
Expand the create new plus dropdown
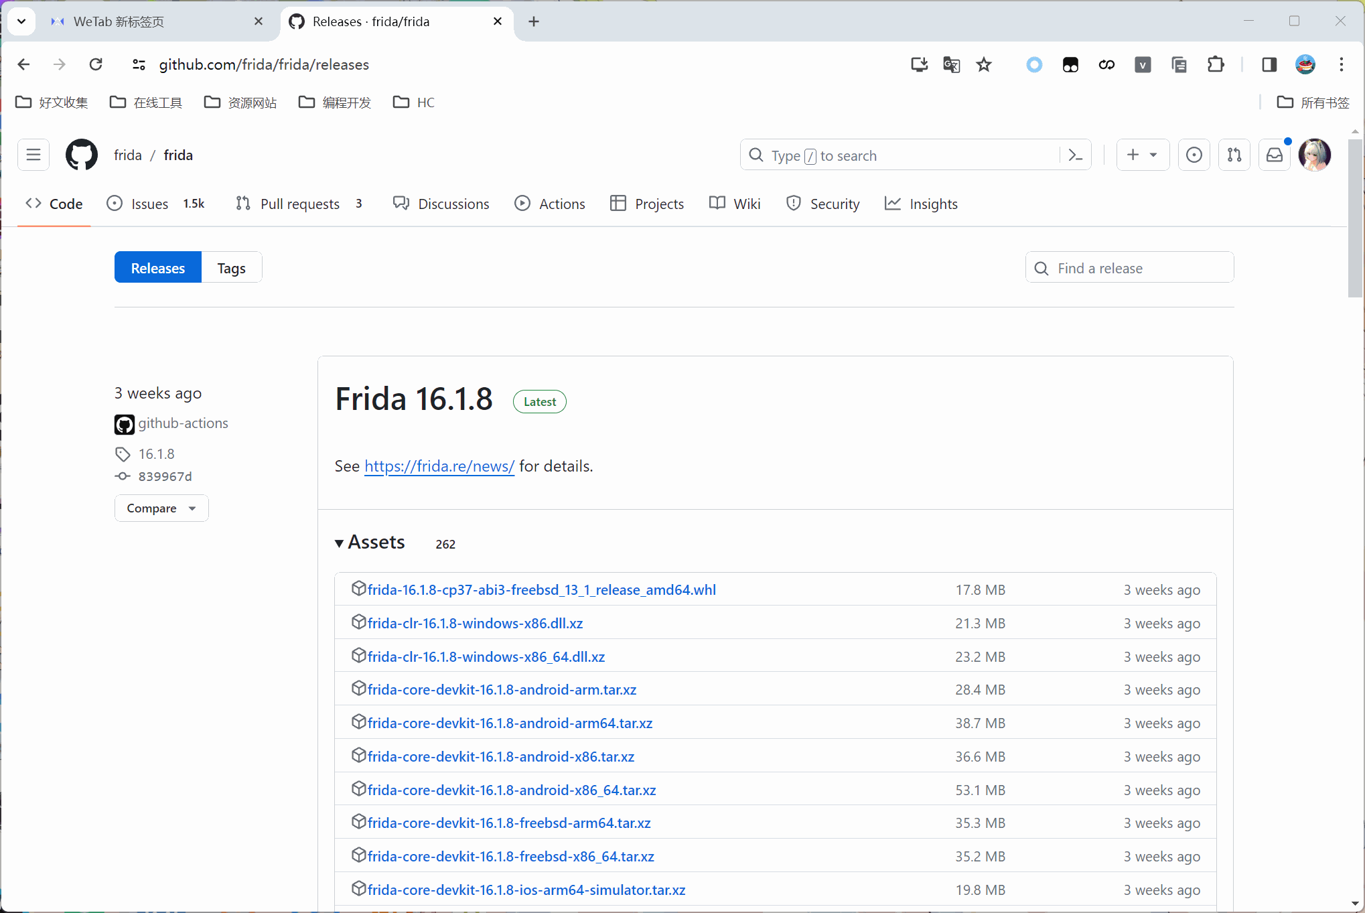(1142, 155)
